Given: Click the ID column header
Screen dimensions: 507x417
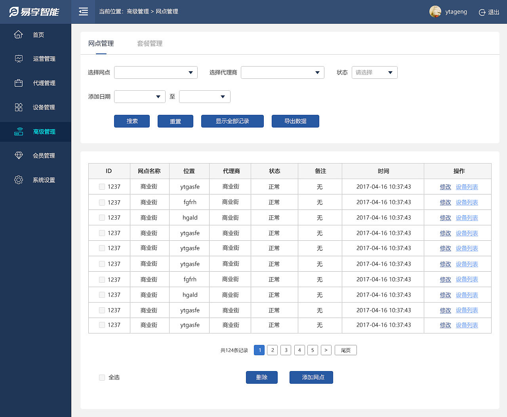Looking at the screenshot, I should (x=109, y=171).
